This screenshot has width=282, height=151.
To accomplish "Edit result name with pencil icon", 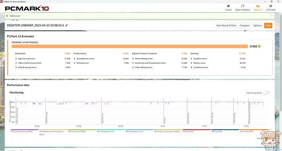I will 66,25.
